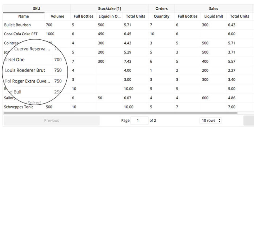
Task: Click the 6.00 sales total for Coca-Cola
Action: [x=232, y=34]
